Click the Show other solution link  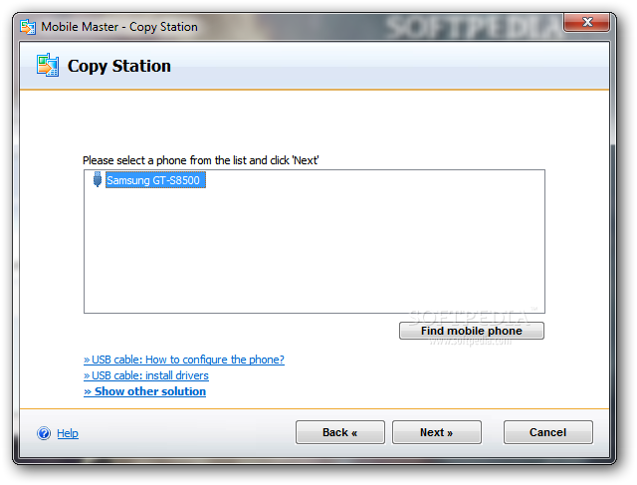tap(145, 391)
